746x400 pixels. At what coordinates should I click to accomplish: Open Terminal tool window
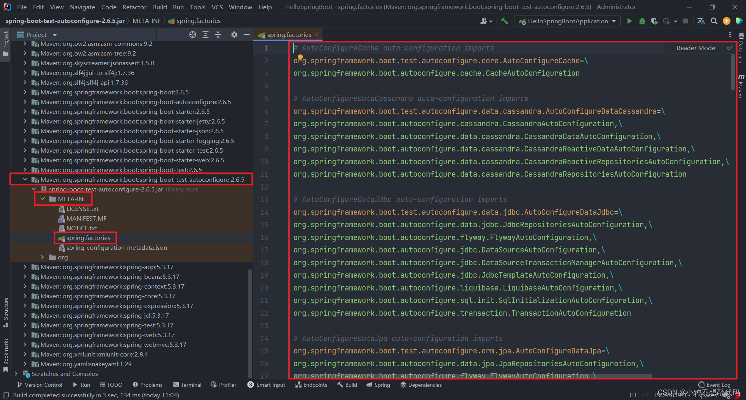tap(187, 385)
